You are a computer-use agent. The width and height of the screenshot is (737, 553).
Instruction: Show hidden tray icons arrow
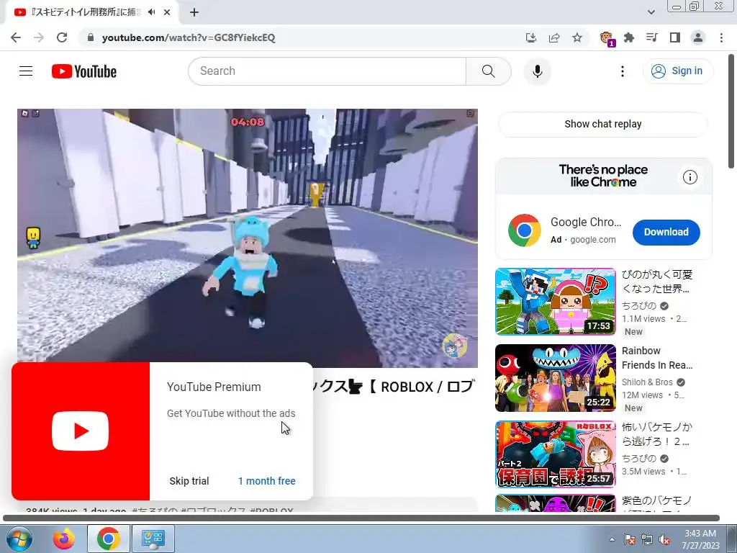pos(612,539)
